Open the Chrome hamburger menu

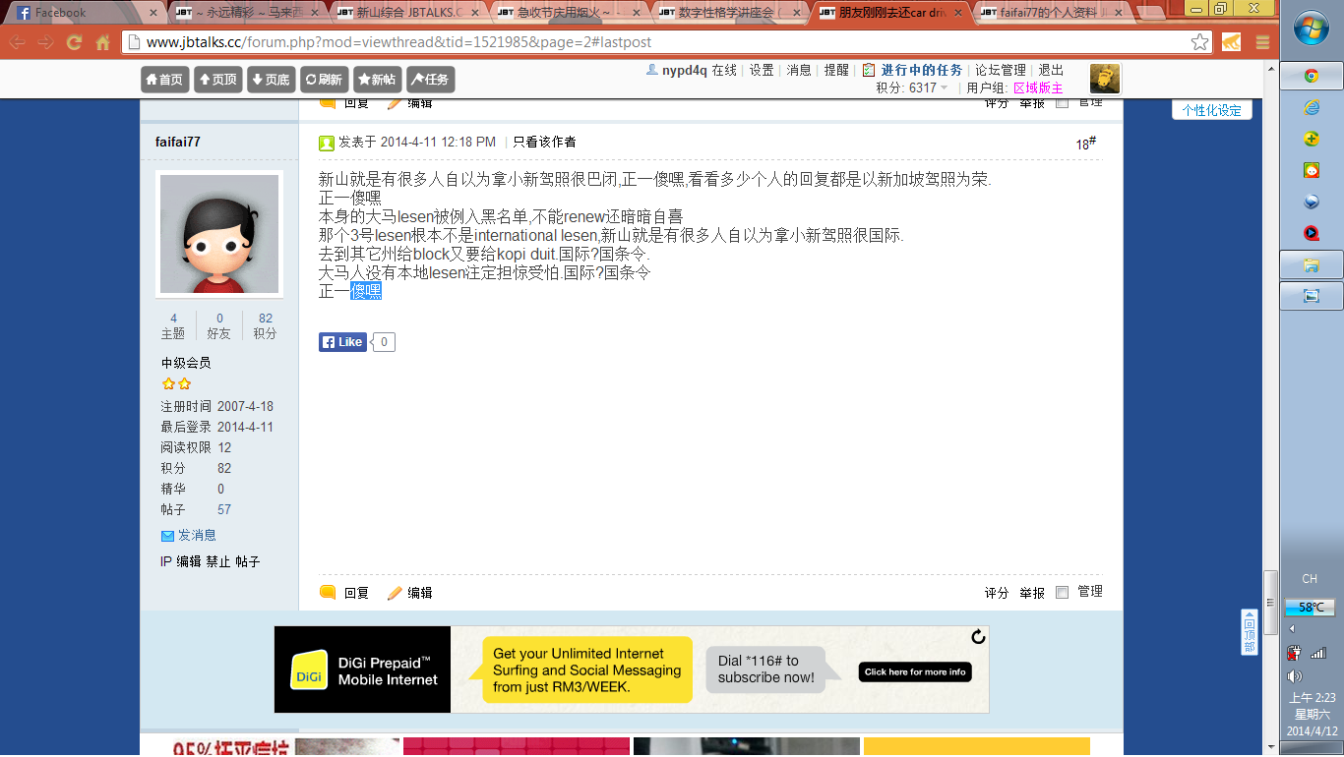1262,42
